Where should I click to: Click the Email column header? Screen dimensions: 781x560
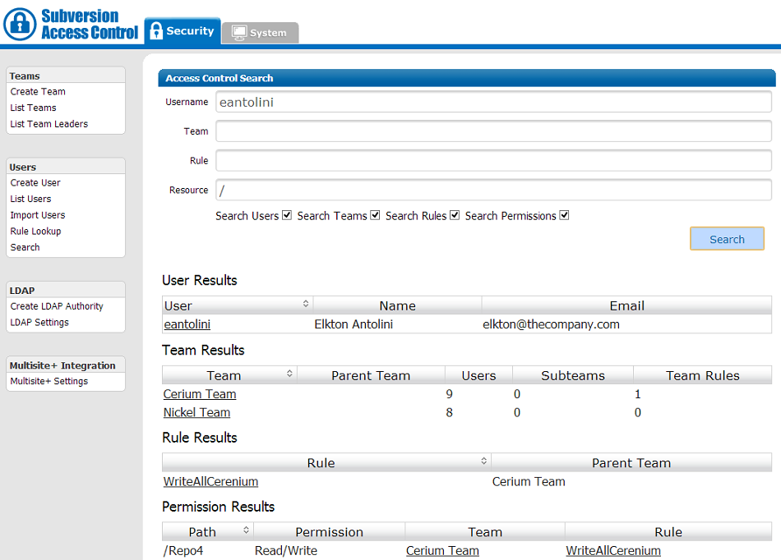(x=626, y=305)
